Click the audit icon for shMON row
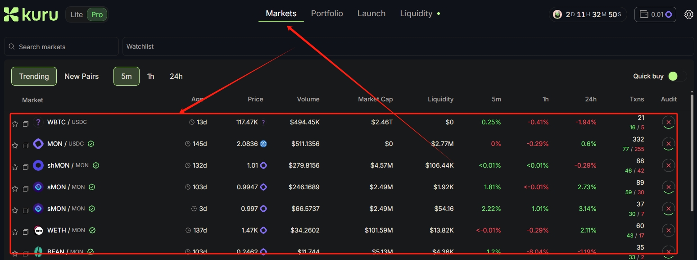The height and width of the screenshot is (260, 697). click(x=668, y=166)
